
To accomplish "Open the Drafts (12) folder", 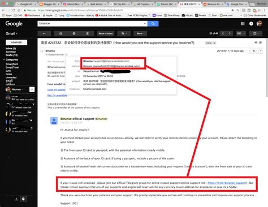I will [12, 55].
